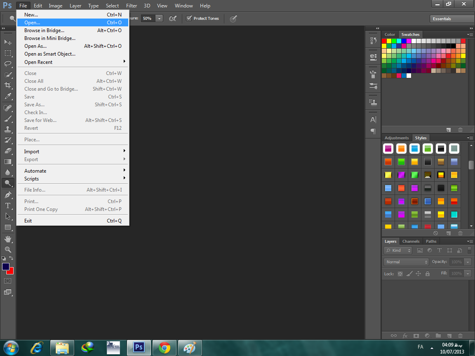Switch to the Color tab
475x356 pixels.
coord(390,35)
